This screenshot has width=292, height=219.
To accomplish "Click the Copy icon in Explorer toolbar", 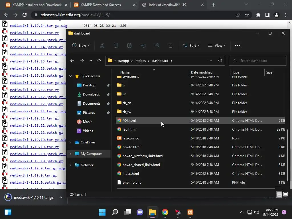I will click(116, 45).
